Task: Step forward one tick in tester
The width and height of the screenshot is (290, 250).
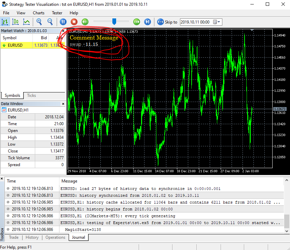Action: tap(148, 22)
